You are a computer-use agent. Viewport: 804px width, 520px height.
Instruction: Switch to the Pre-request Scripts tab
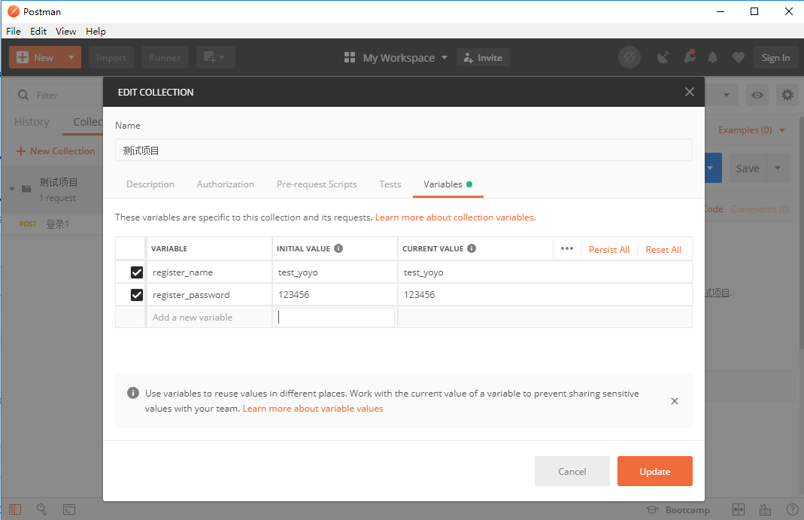(x=317, y=184)
